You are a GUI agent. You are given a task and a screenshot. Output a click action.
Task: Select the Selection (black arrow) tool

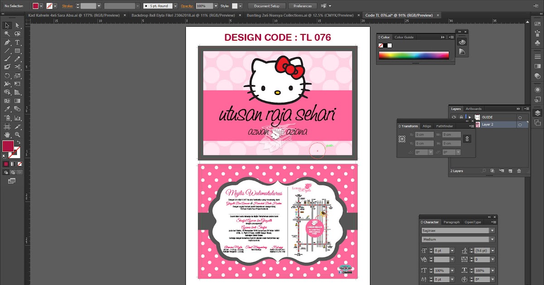(7, 26)
